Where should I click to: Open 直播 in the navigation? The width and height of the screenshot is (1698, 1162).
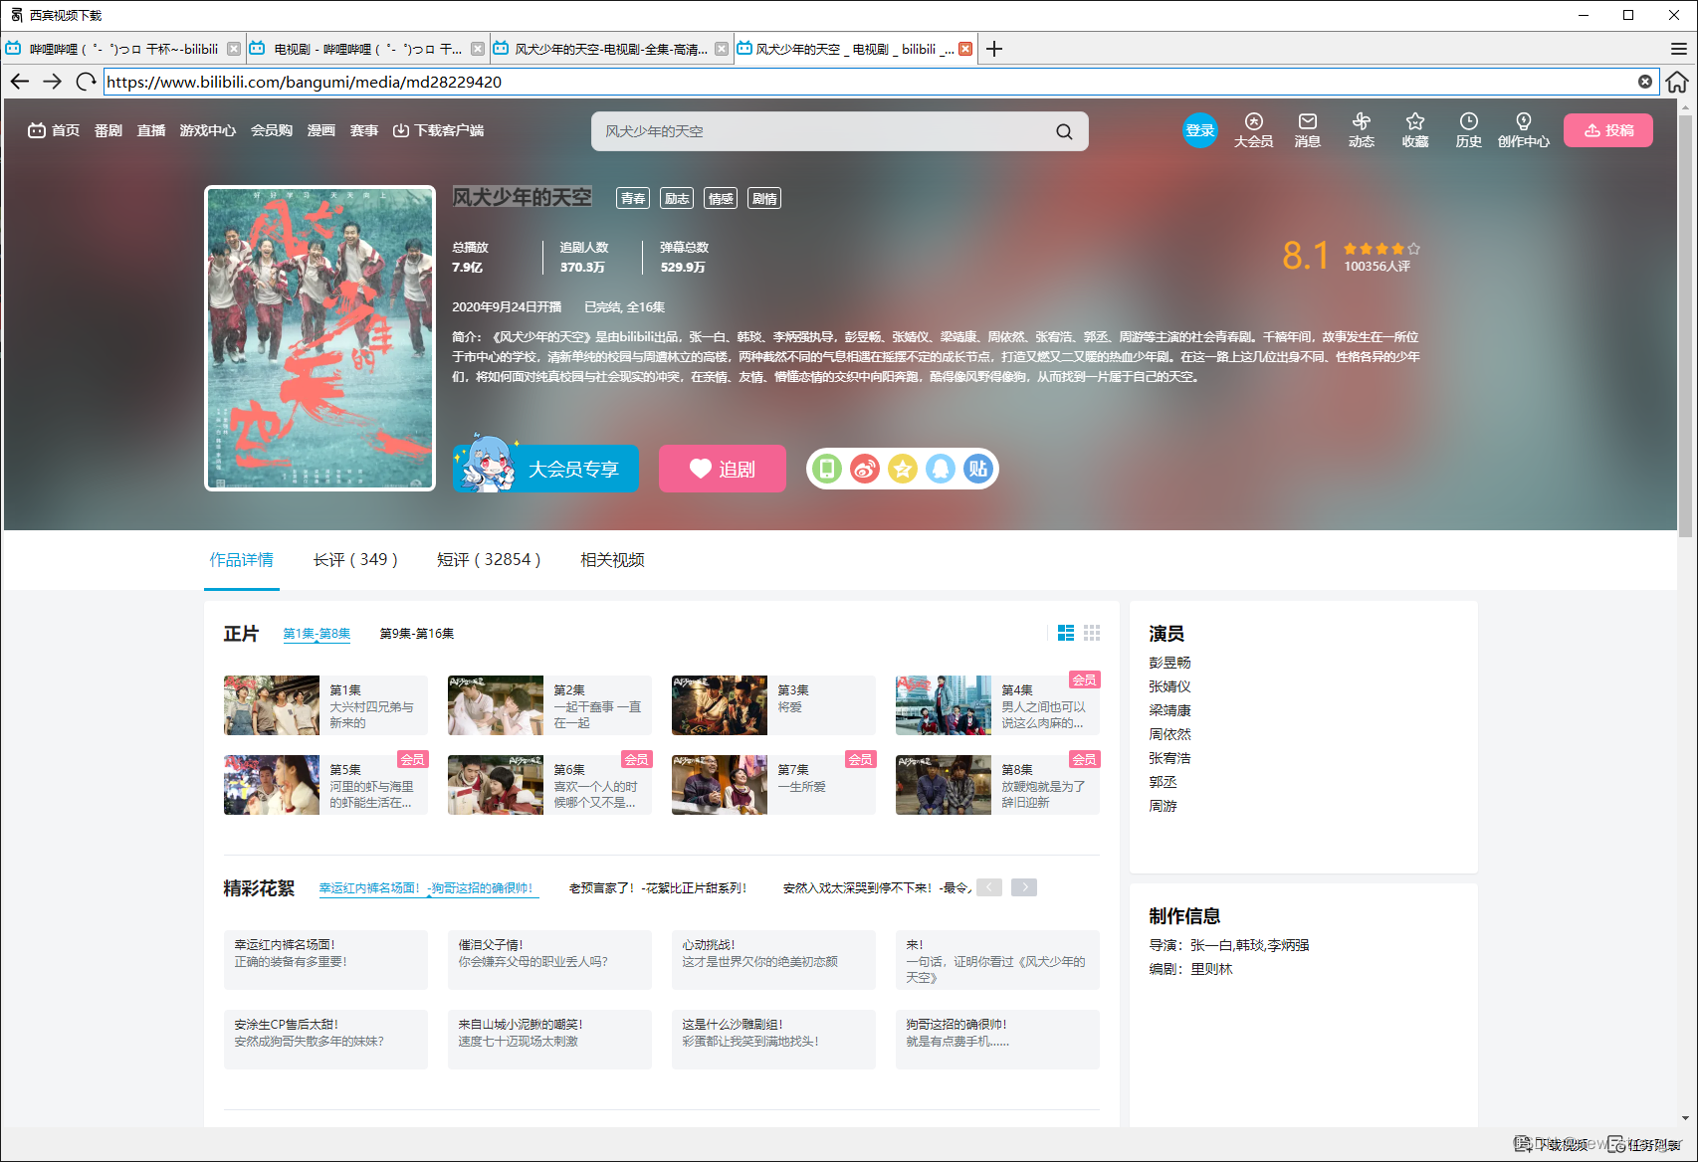(x=151, y=130)
